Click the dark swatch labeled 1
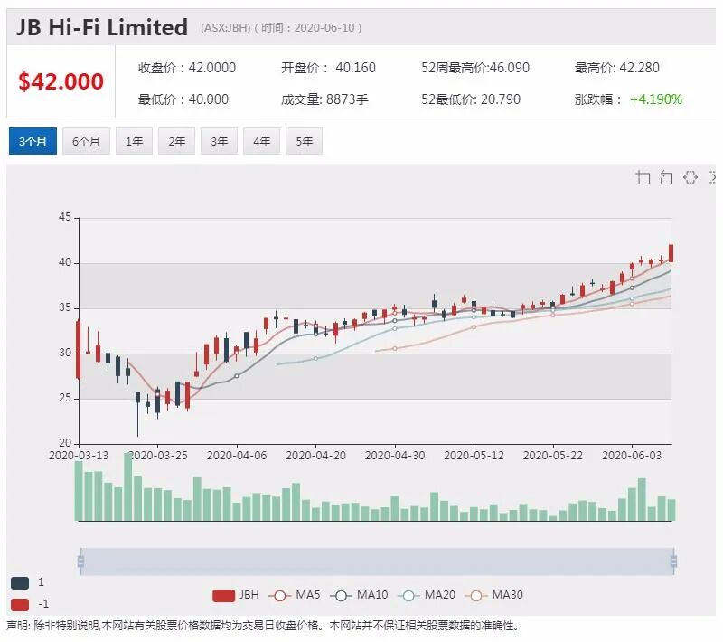This screenshot has height=642, width=723. coord(20,582)
